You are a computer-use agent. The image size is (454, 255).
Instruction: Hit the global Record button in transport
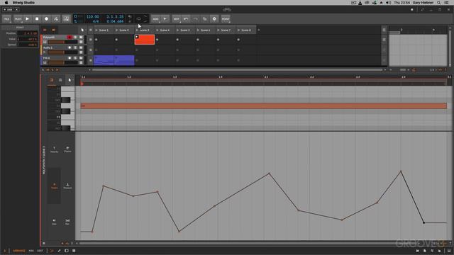[46, 19]
